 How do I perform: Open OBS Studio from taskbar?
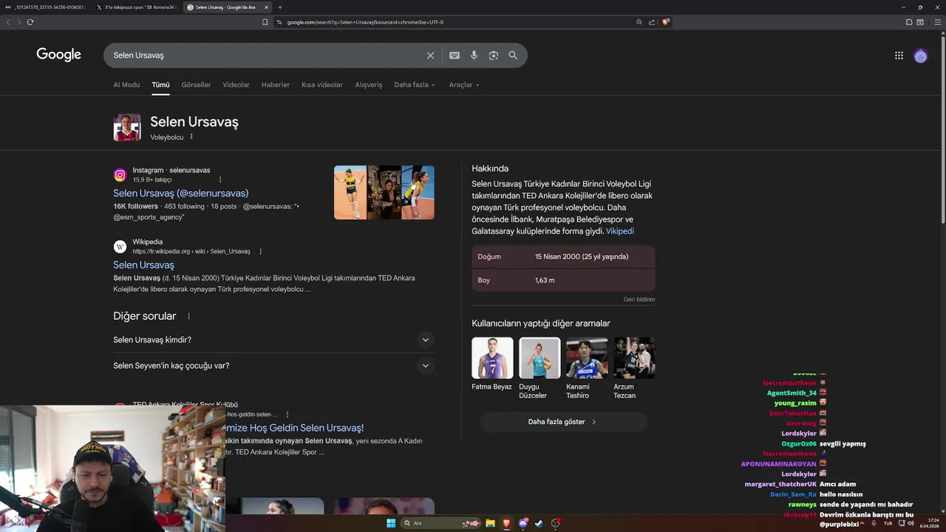click(556, 523)
